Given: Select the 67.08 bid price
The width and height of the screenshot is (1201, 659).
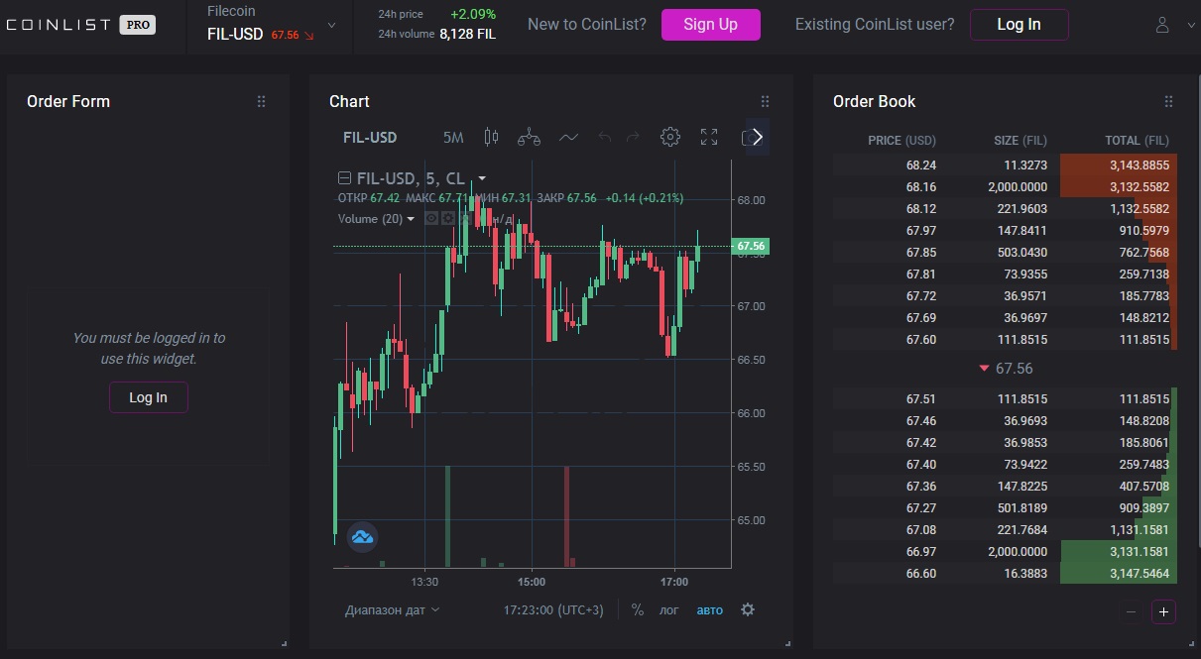Looking at the screenshot, I should pyautogui.click(x=921, y=530).
